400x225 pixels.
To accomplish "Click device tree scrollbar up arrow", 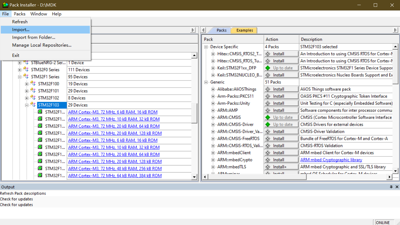I will (194, 56).
